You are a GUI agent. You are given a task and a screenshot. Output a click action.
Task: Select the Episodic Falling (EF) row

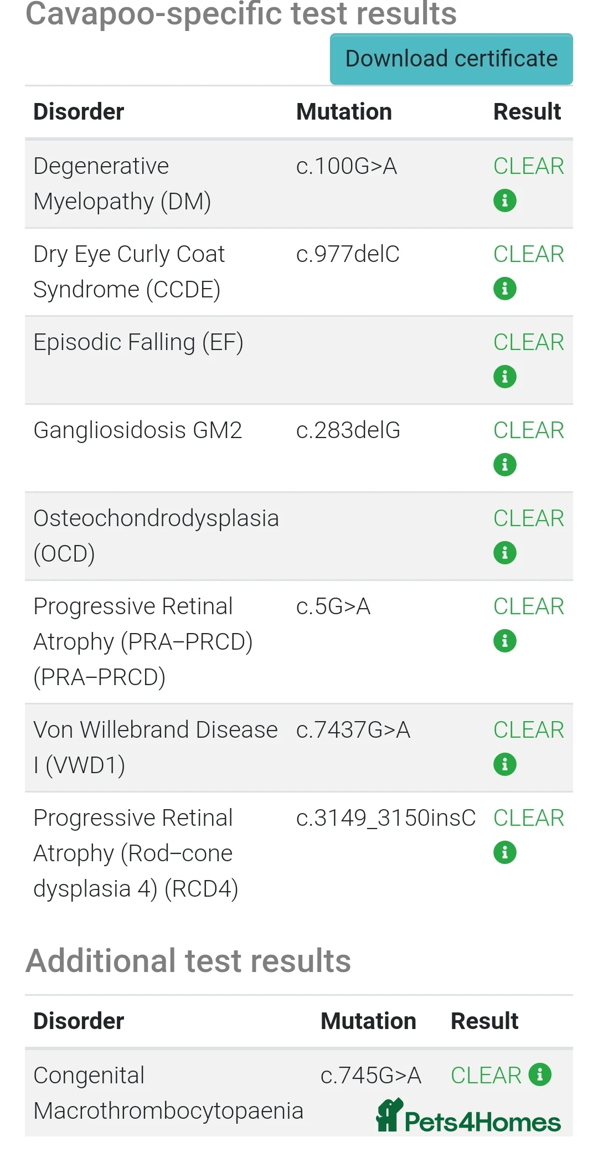(x=138, y=342)
